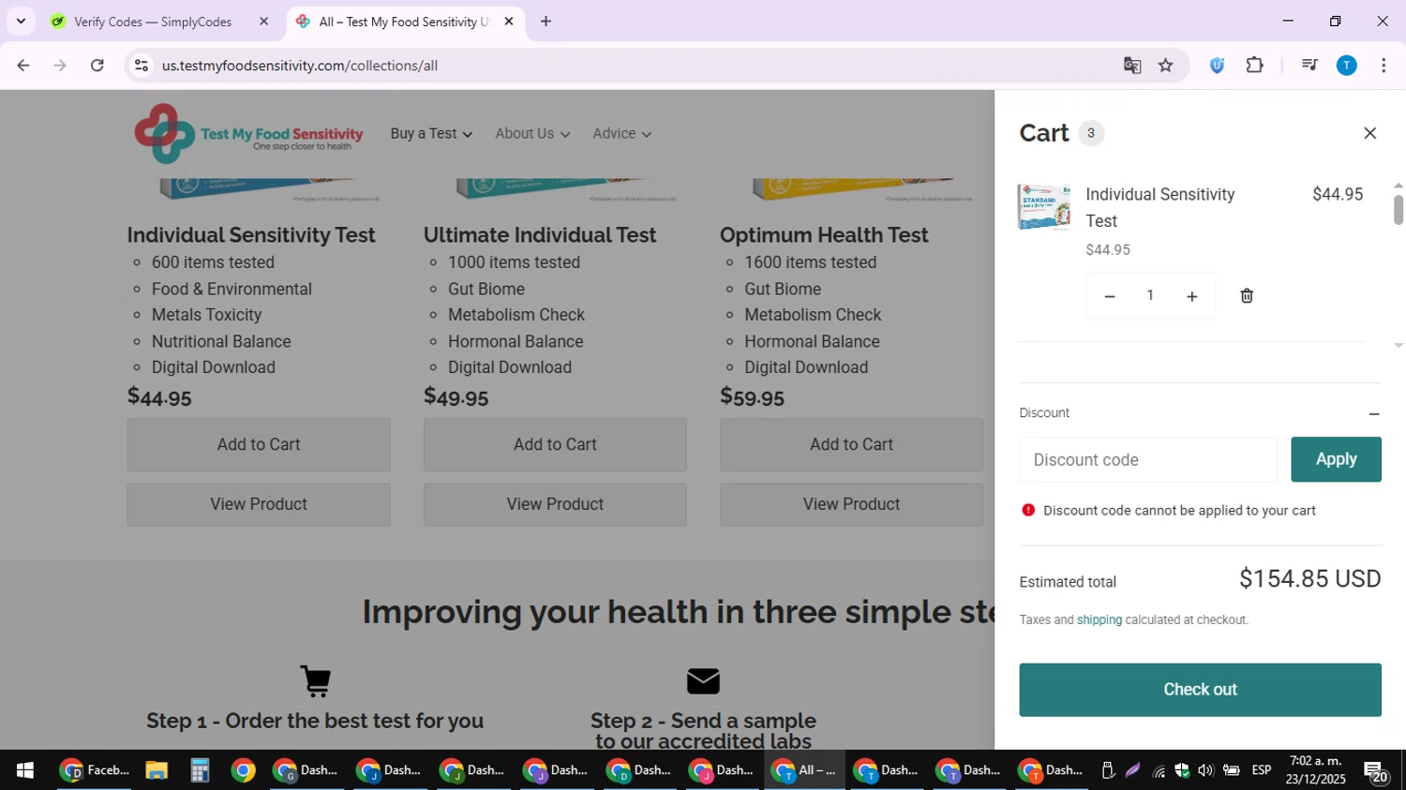
Task: Open the Facebook Chrome taskbar window
Action: point(94,770)
